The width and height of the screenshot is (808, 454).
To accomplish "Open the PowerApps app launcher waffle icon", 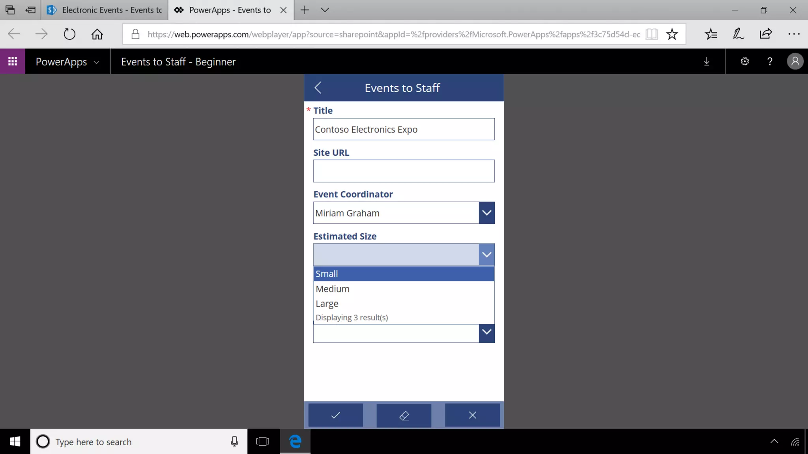I will pyautogui.click(x=13, y=61).
